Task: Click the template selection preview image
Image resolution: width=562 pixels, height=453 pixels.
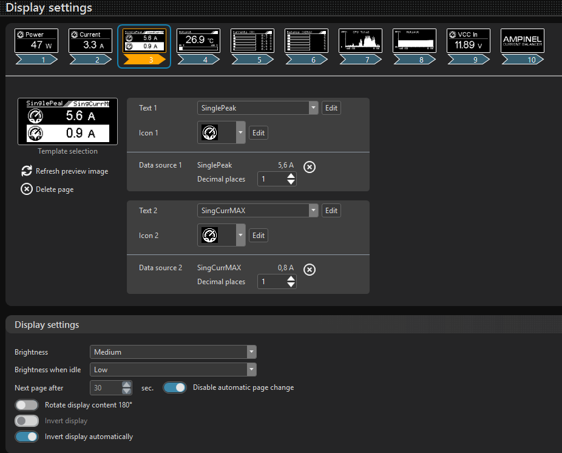Action: point(67,121)
